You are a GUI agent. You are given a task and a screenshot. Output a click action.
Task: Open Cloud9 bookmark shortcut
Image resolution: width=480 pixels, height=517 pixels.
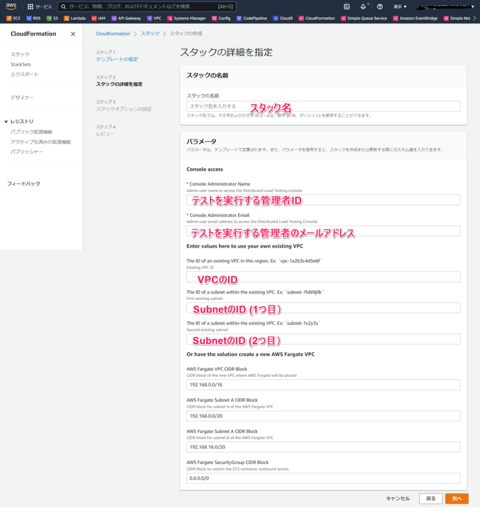283,19
